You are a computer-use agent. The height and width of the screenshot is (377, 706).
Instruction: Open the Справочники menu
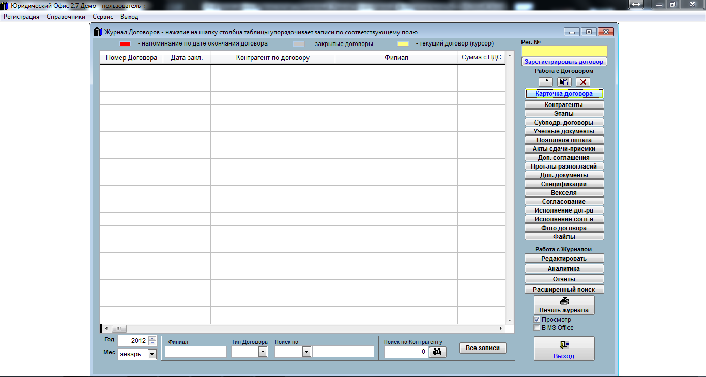click(x=66, y=17)
